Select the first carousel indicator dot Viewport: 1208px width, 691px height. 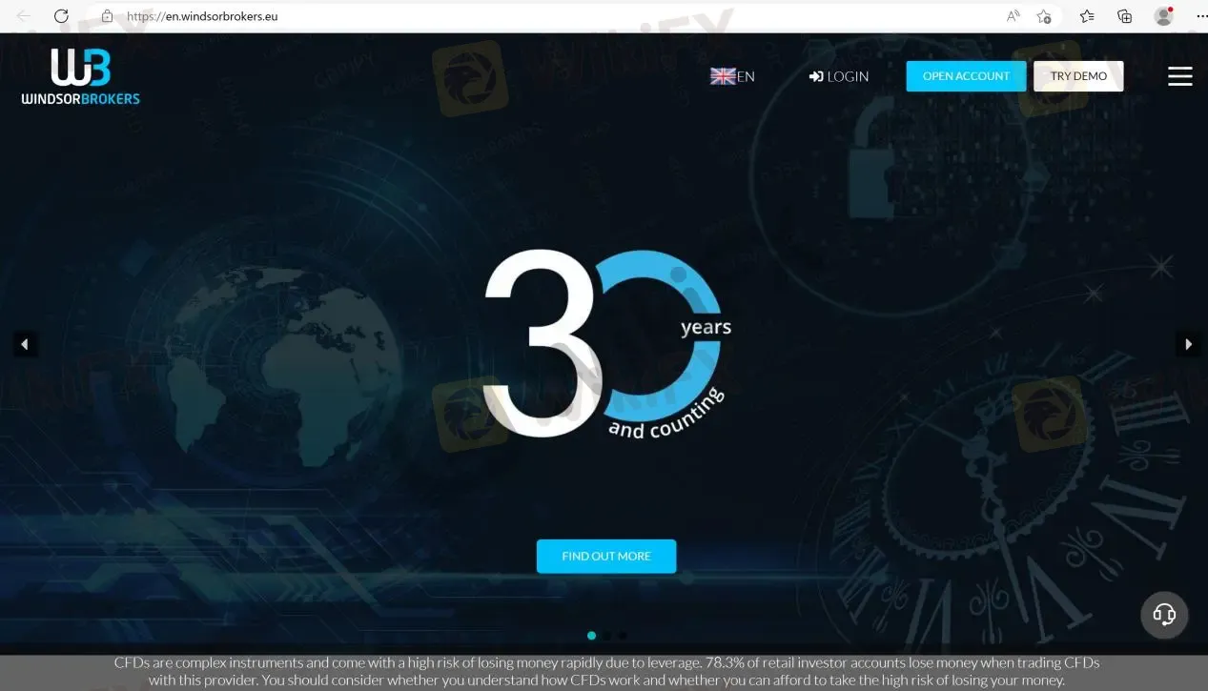click(591, 635)
